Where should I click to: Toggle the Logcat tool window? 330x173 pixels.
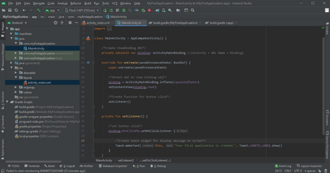[x=69, y=166]
